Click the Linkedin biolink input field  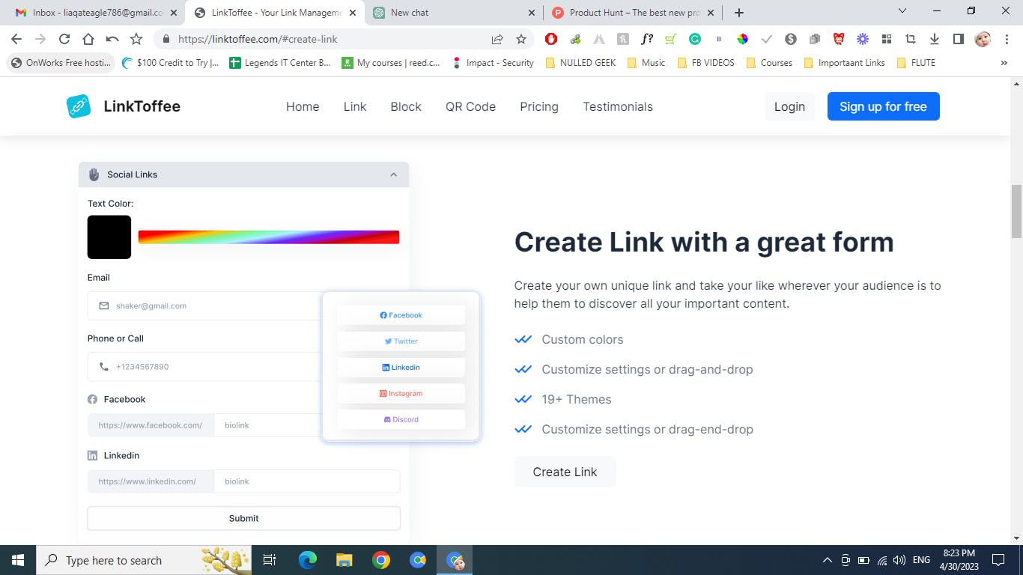pyautogui.click(x=307, y=481)
